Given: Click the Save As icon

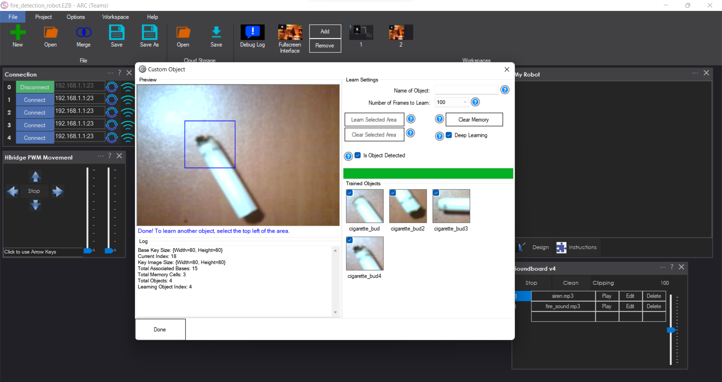Looking at the screenshot, I should [x=149, y=36].
